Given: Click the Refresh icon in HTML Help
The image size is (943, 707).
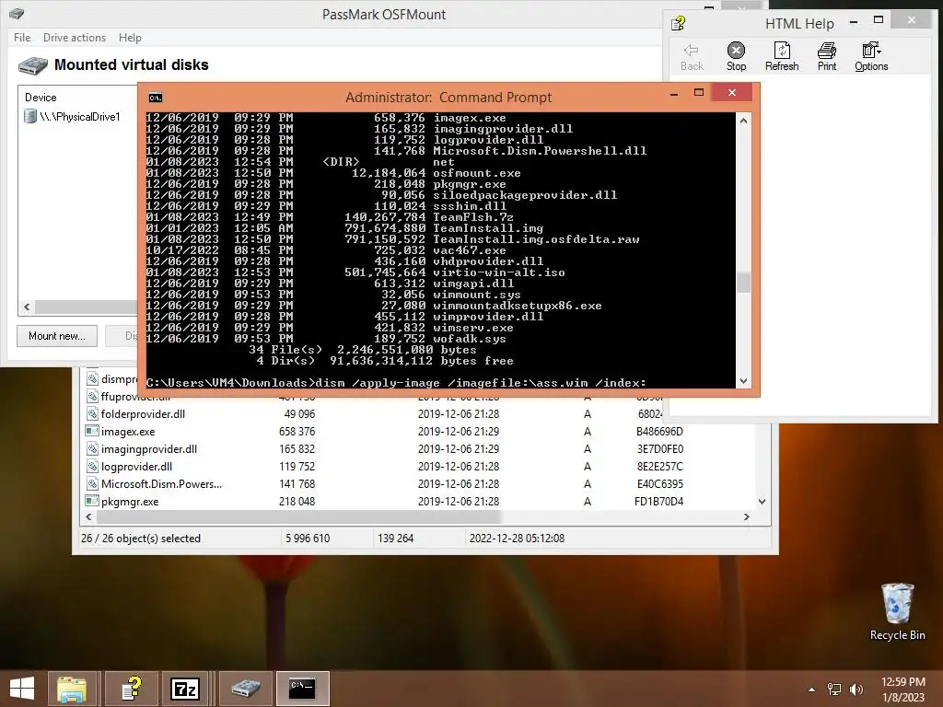Looking at the screenshot, I should point(782,50).
